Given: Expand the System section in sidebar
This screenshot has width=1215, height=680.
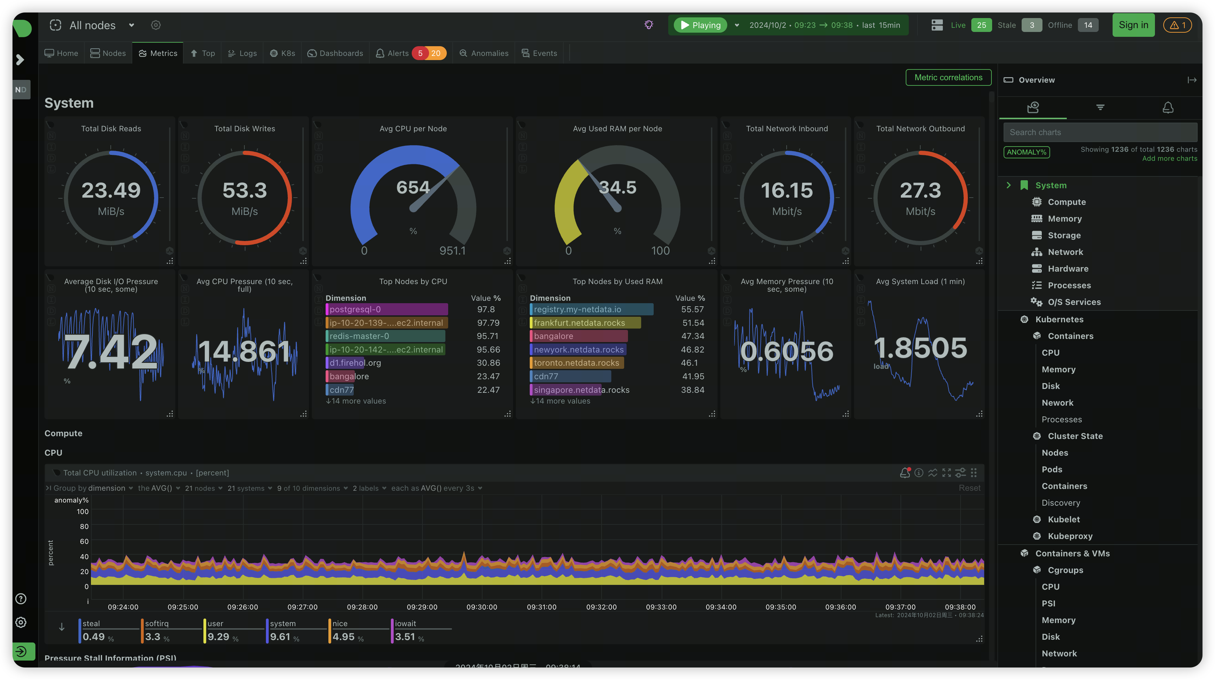Looking at the screenshot, I should tap(1008, 185).
